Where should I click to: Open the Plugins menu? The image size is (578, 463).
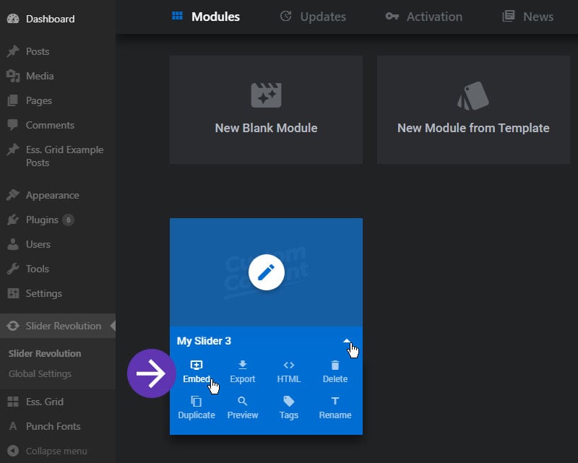click(x=42, y=220)
